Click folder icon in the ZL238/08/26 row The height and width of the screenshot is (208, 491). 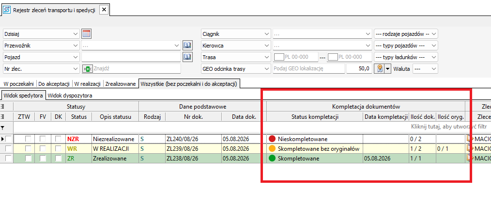tap(470, 158)
